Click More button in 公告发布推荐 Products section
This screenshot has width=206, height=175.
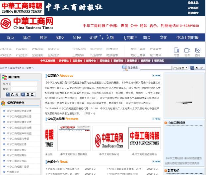tap(157, 119)
